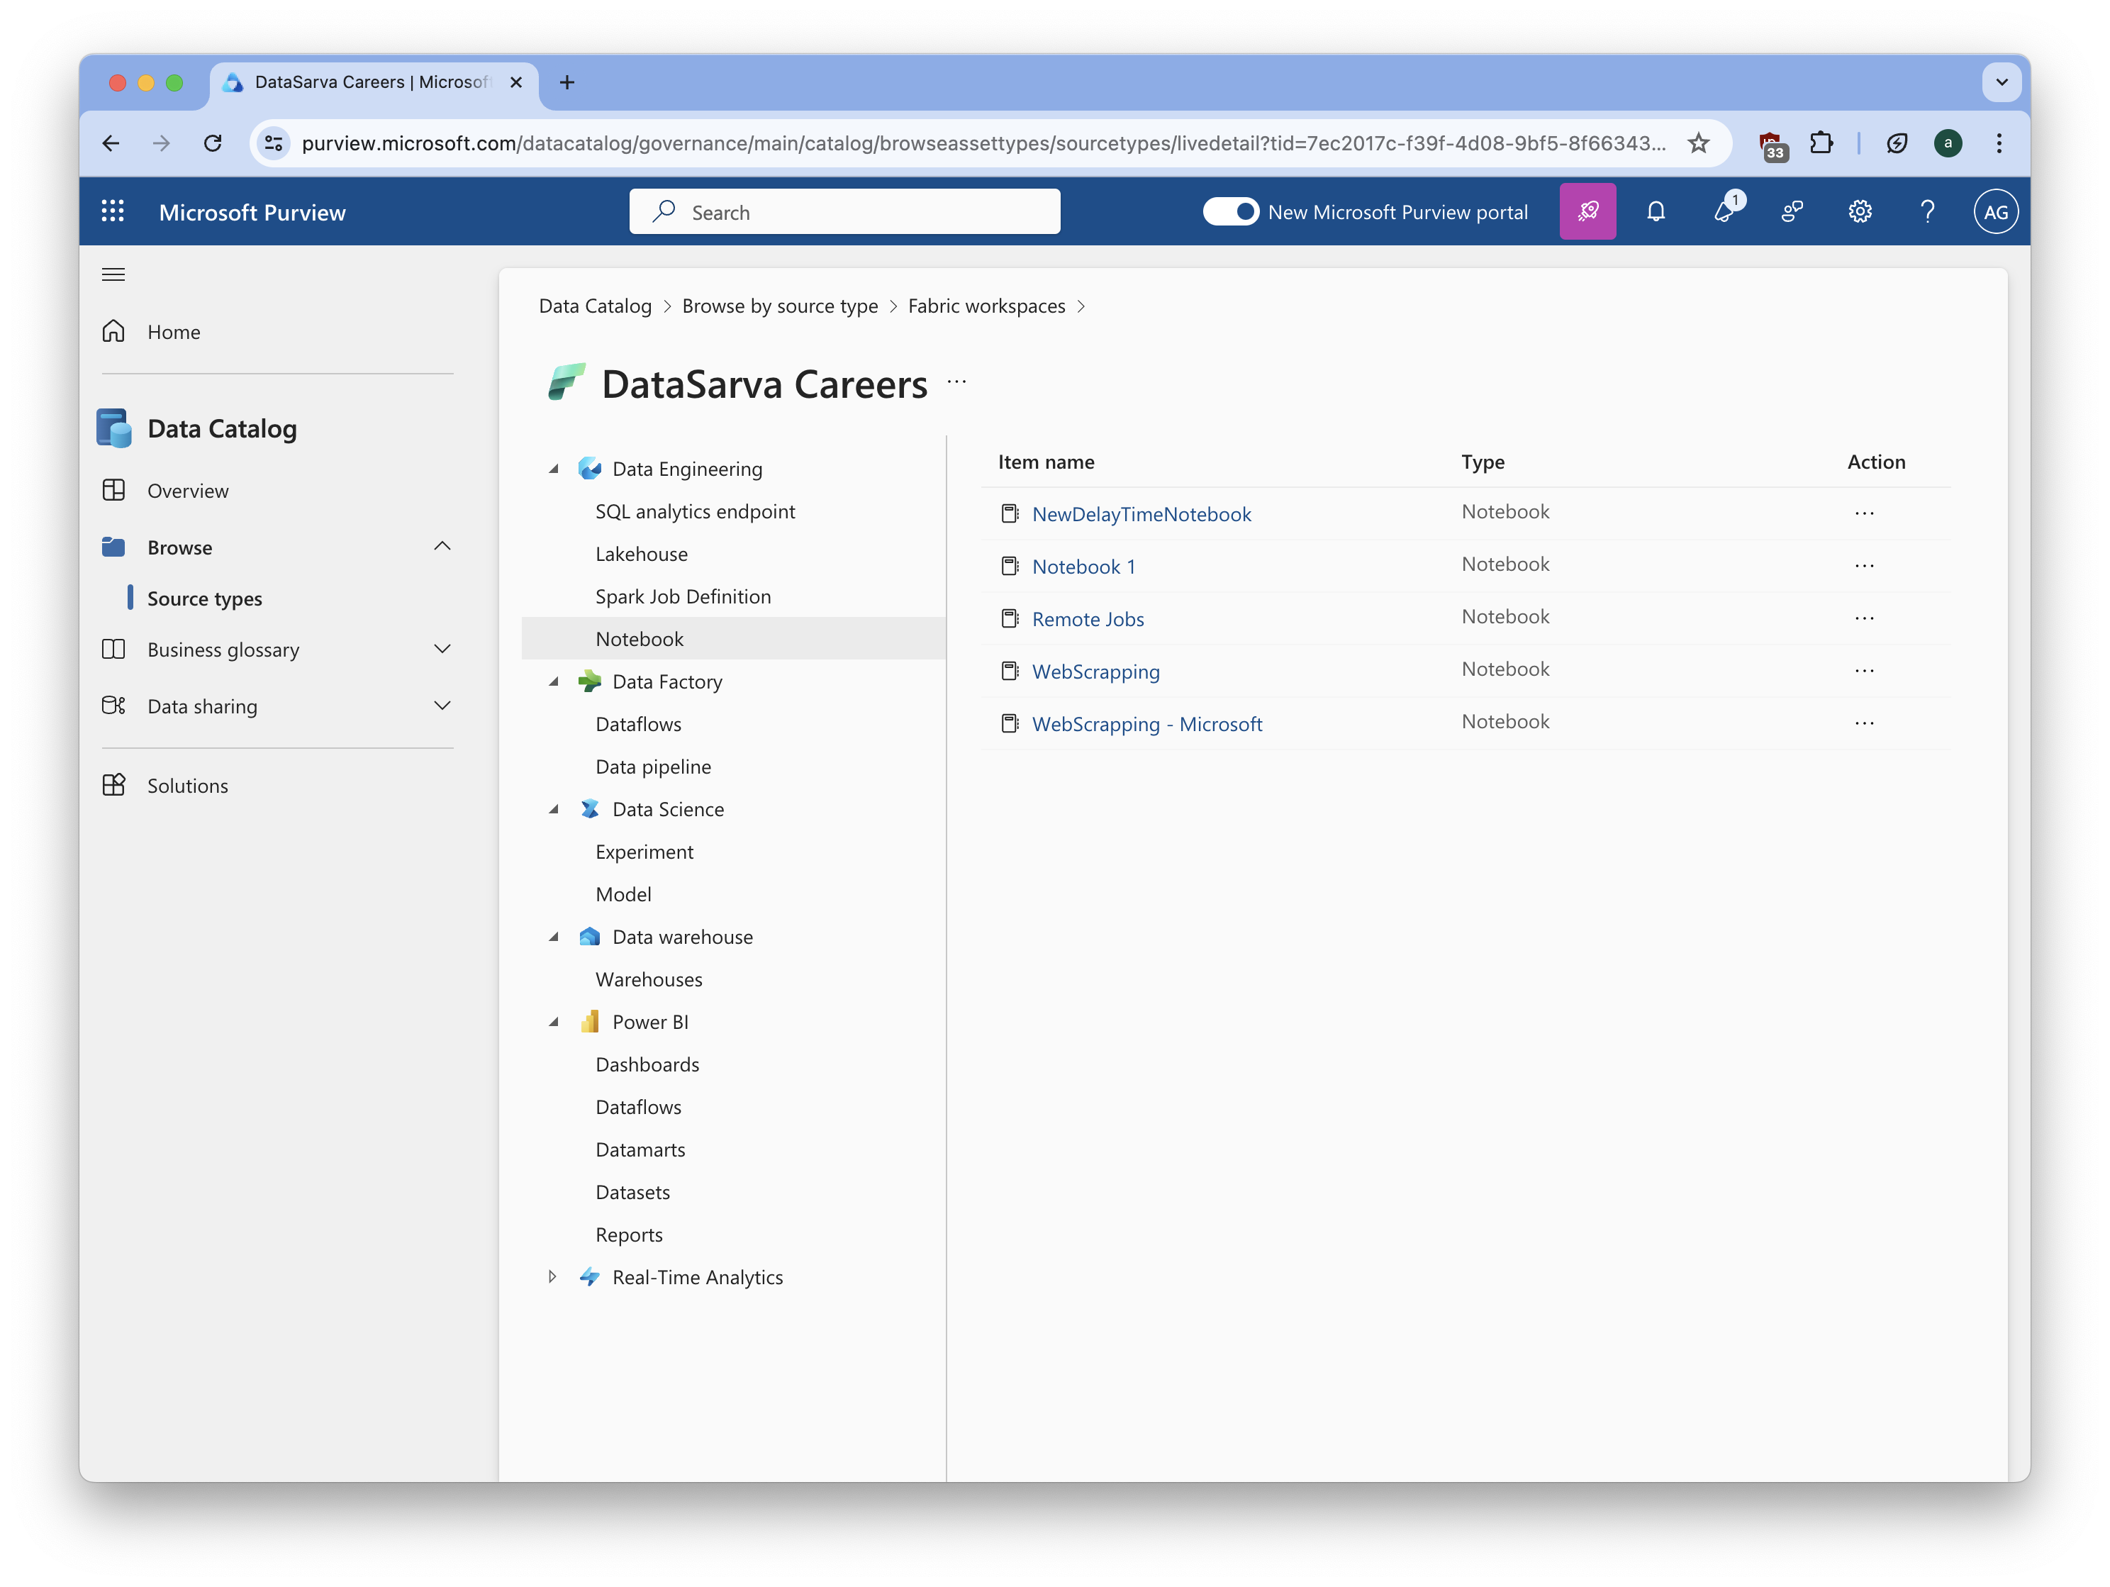Click the Data Engineering icon in tree
Viewport: 2110px width, 1587px height.
click(x=589, y=469)
